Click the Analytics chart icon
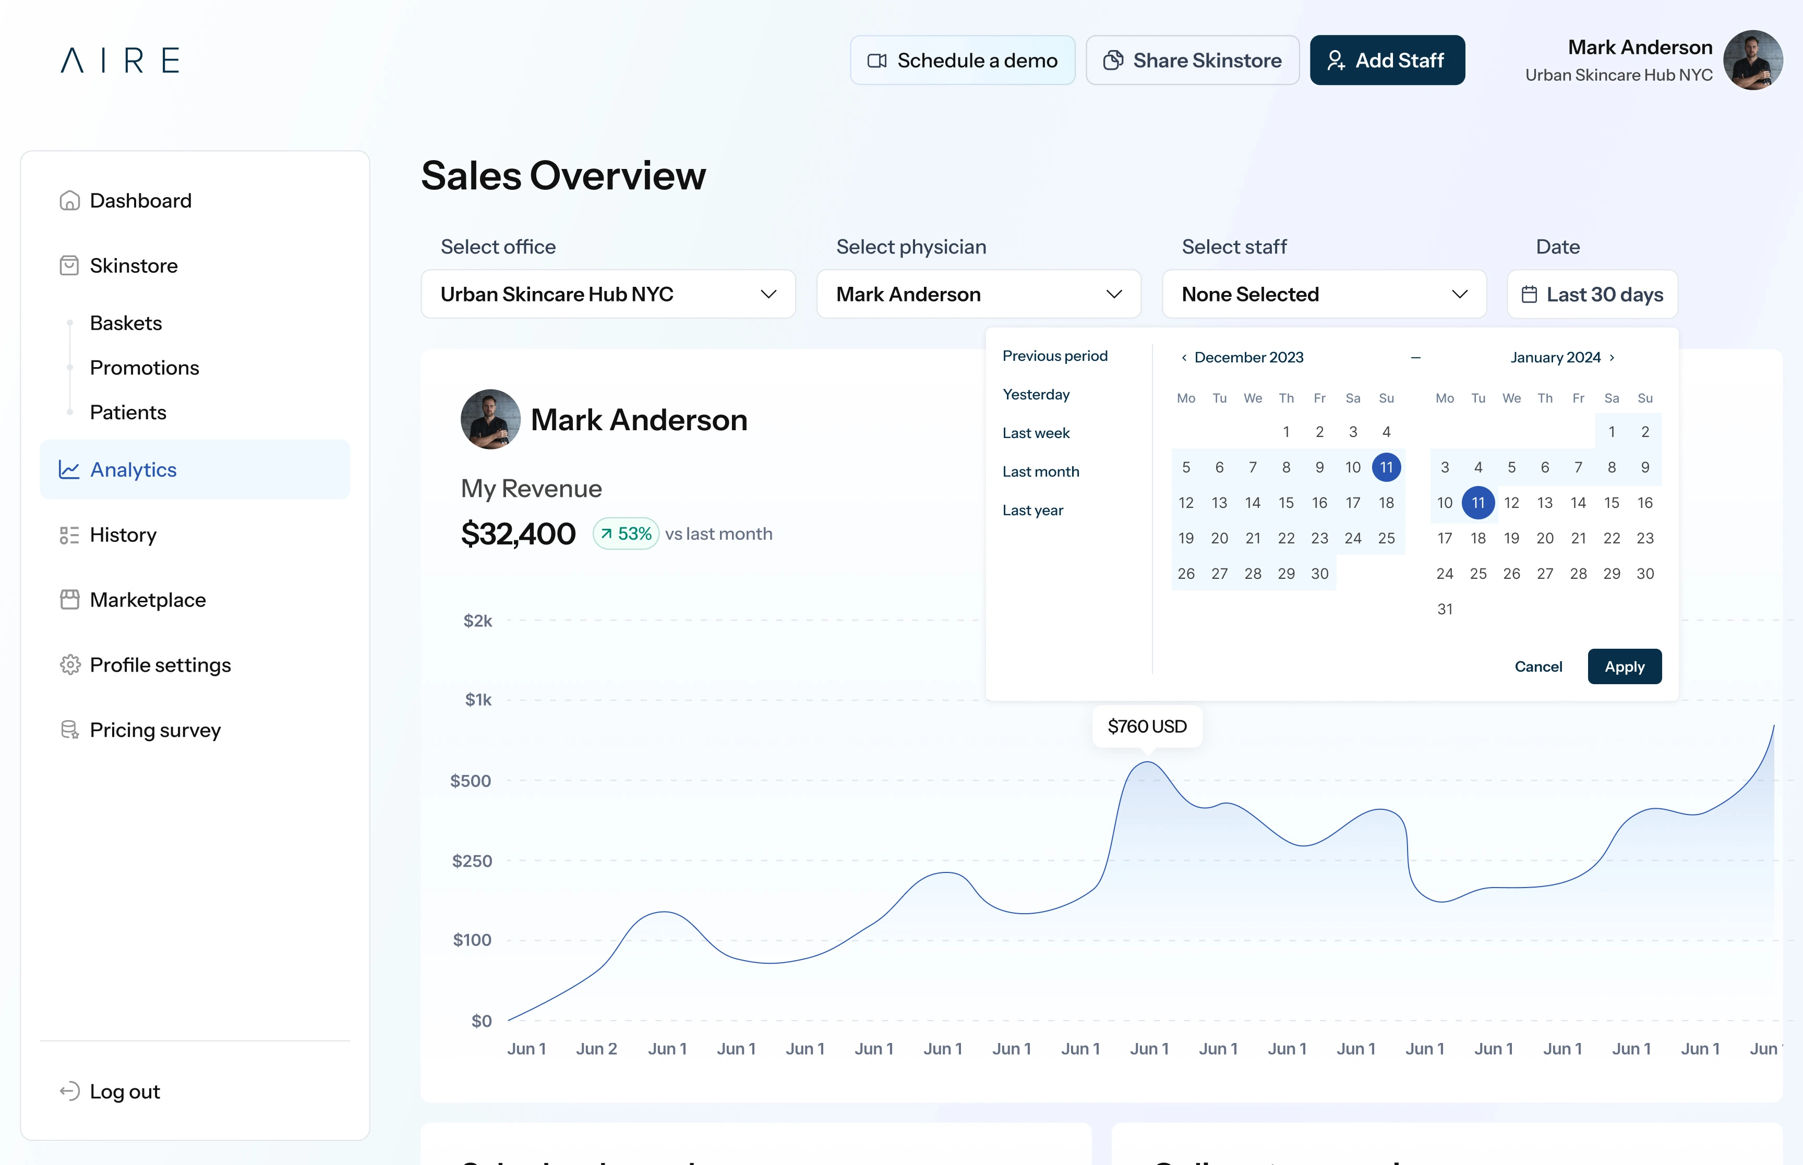This screenshot has height=1165, width=1803. click(69, 470)
